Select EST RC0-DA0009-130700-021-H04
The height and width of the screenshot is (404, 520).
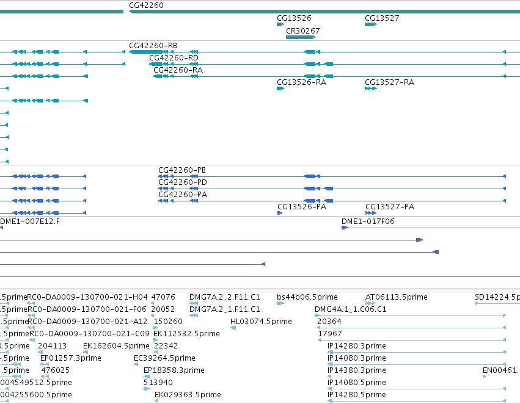(x=87, y=297)
